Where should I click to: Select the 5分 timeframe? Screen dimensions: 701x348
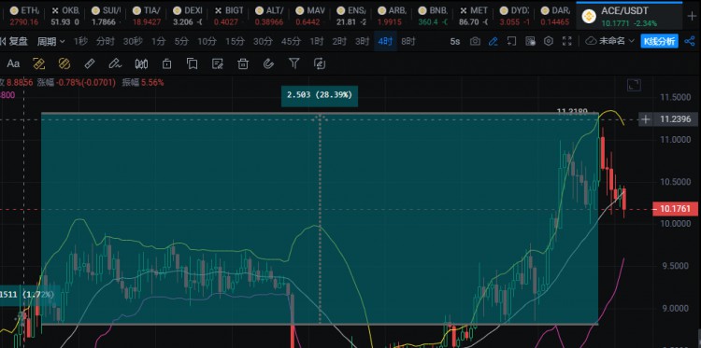pyautogui.click(x=181, y=41)
